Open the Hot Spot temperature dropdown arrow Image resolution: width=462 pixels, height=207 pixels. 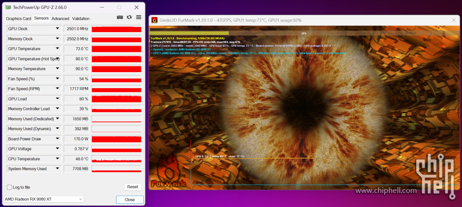pyautogui.click(x=58, y=59)
